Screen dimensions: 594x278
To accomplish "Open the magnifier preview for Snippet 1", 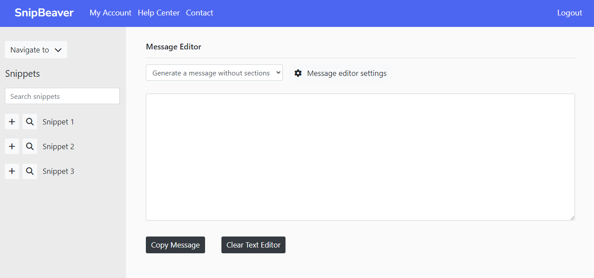I will click(x=30, y=121).
